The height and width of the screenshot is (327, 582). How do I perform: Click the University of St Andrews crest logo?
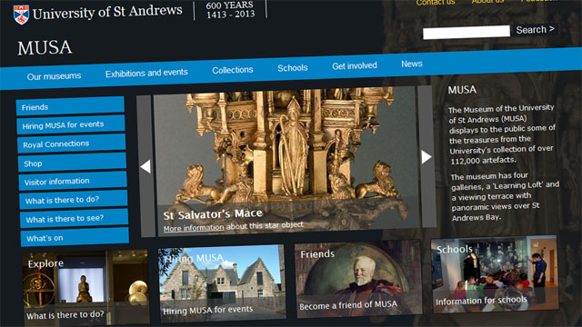tap(21, 15)
